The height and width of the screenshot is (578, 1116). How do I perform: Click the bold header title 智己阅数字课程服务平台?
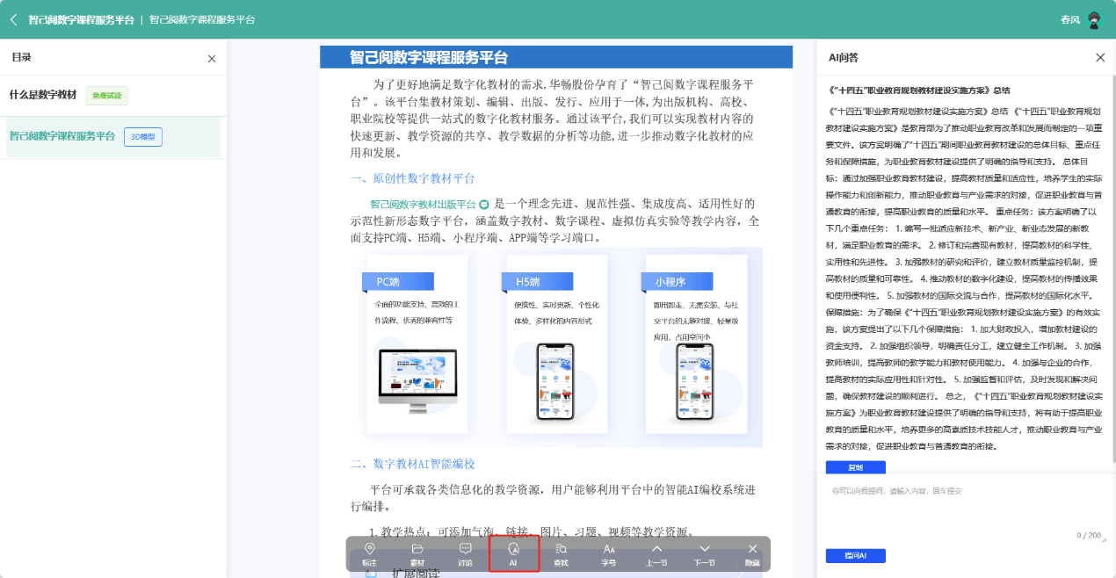(x=81, y=19)
